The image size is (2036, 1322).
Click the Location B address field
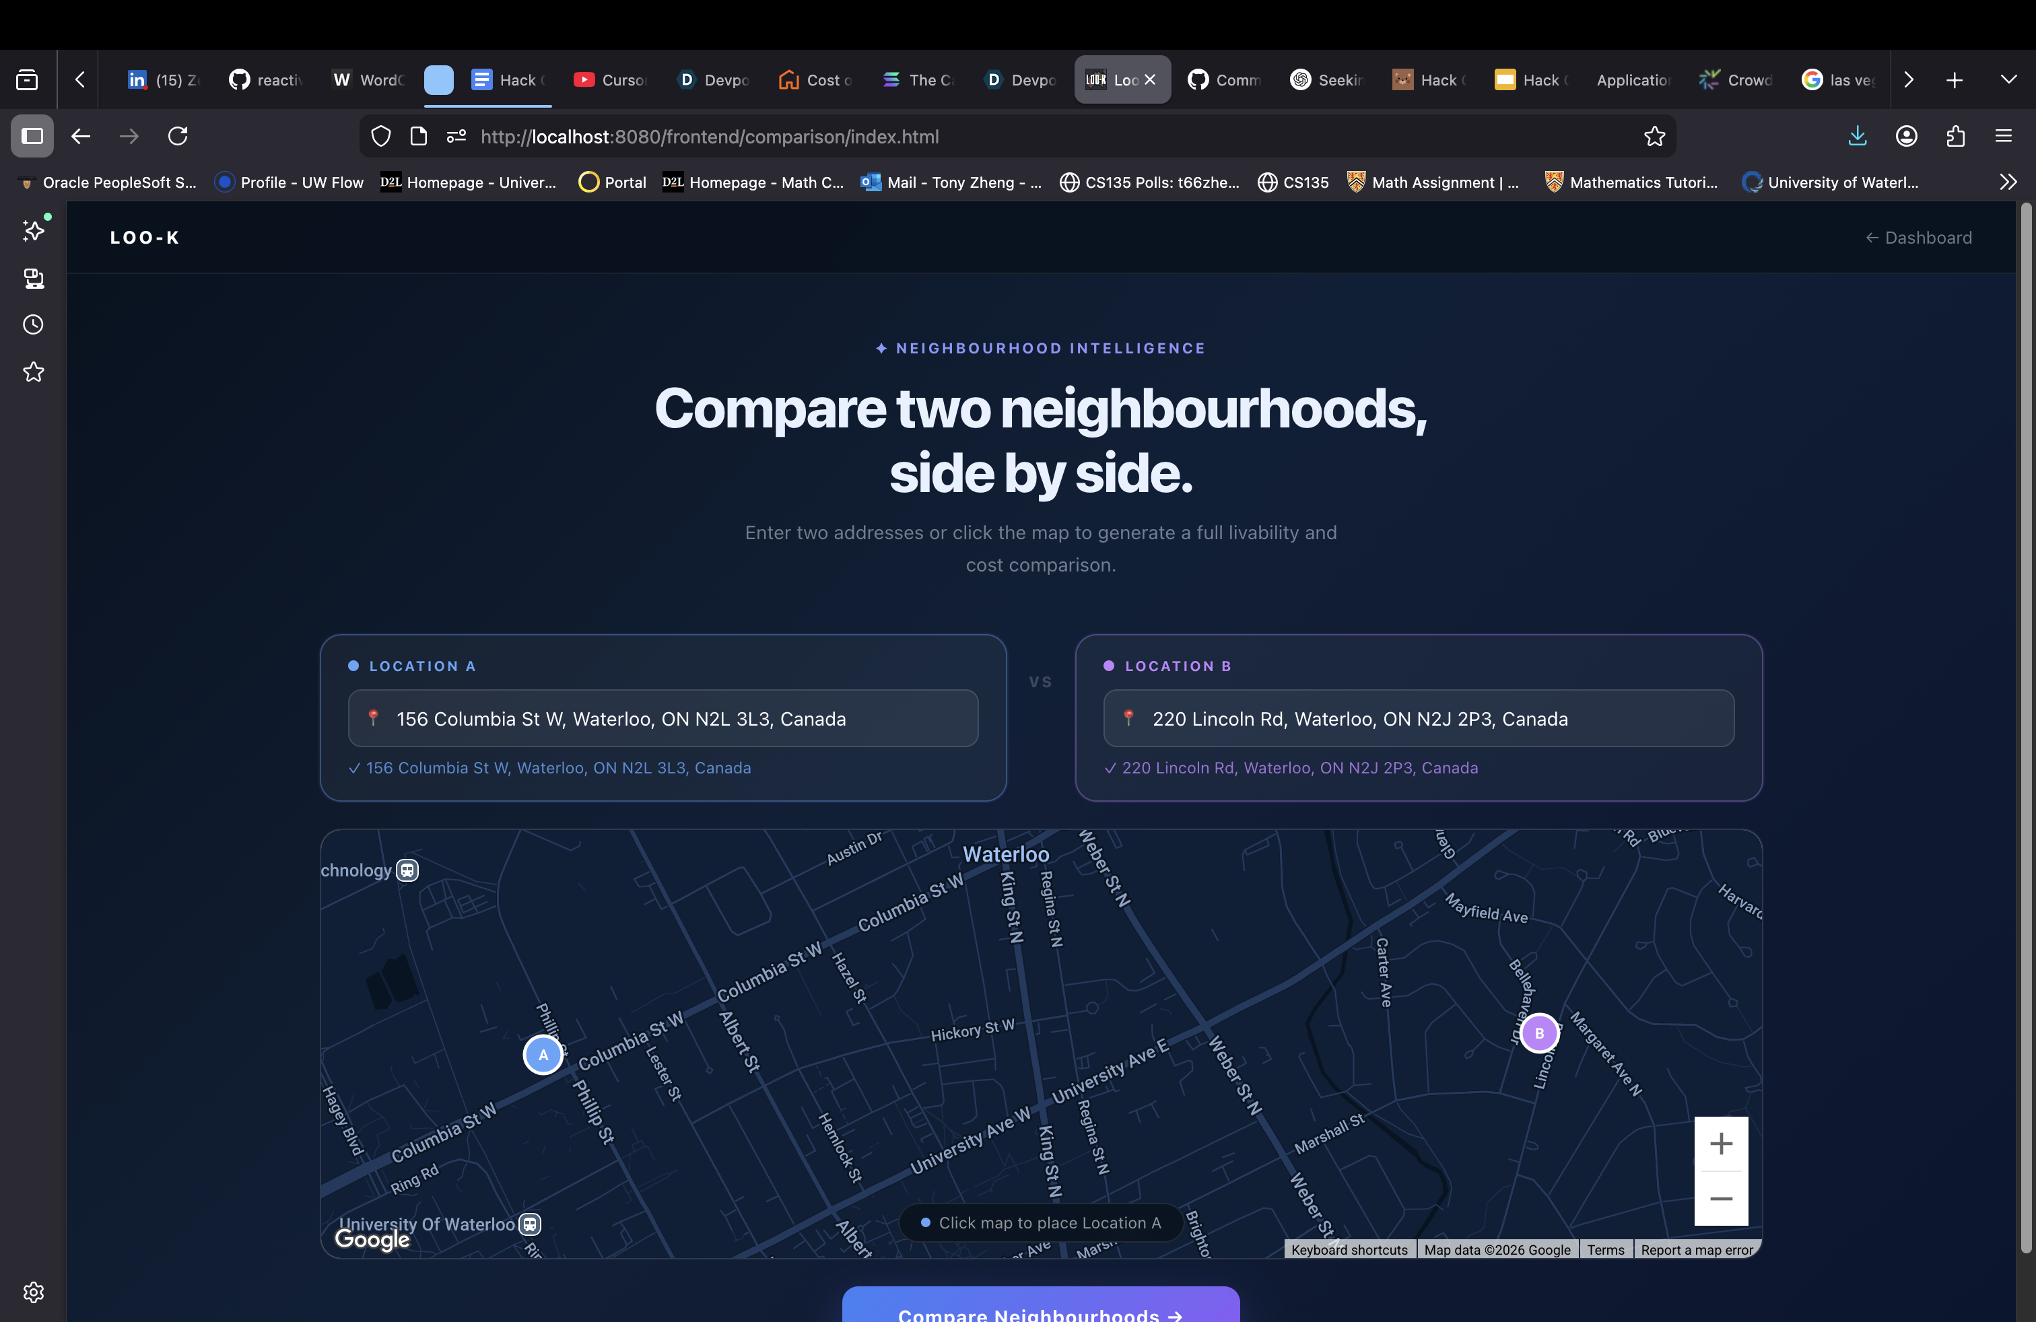[x=1419, y=719]
